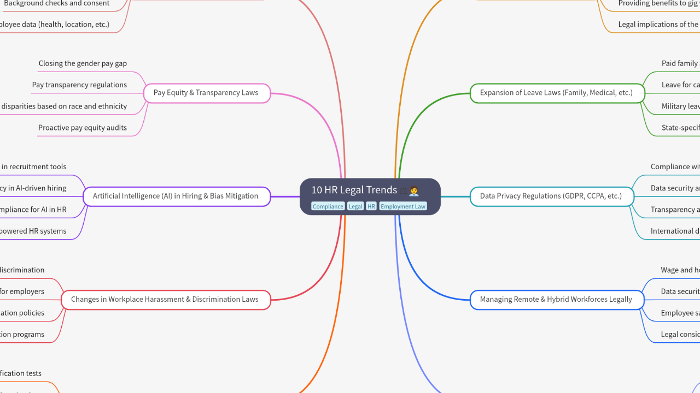Click "Data security a" under Data Privacy Regulations
700x393 pixels.
(x=675, y=188)
